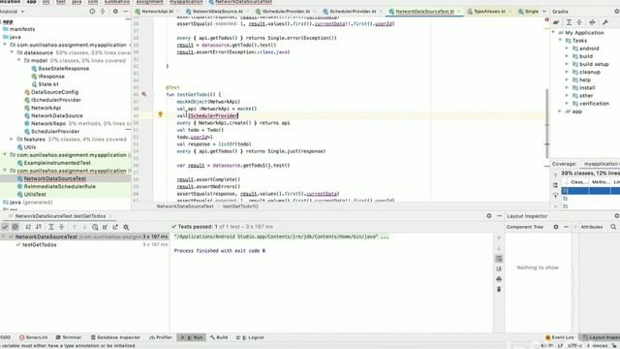
Task: Toggle the show passed tests checkmark button
Action: (x=5, y=227)
